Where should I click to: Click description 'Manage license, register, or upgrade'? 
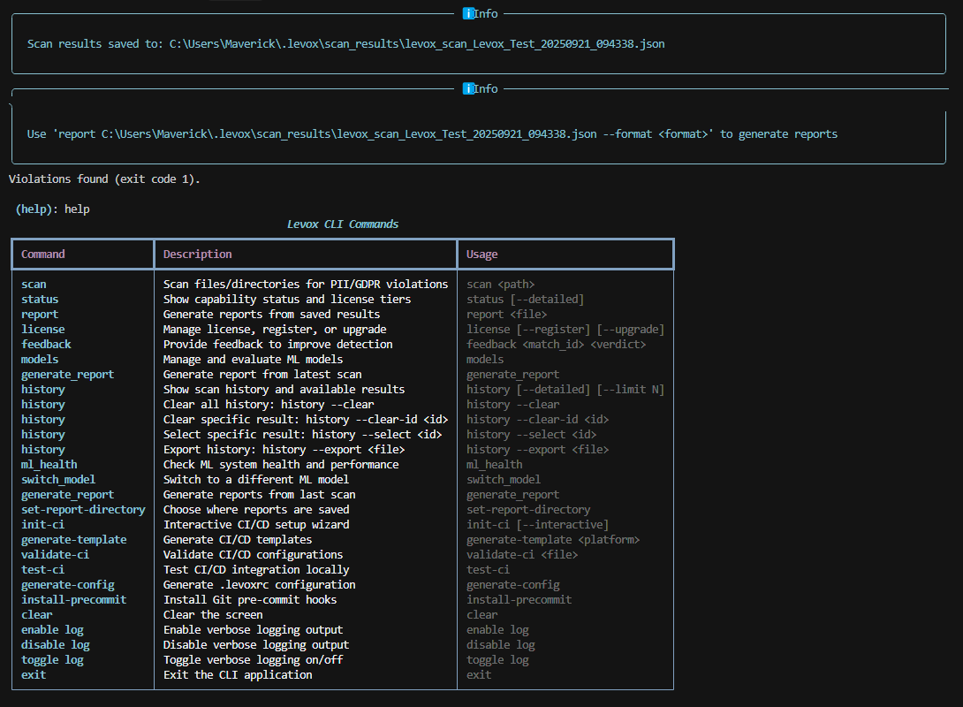tap(275, 330)
